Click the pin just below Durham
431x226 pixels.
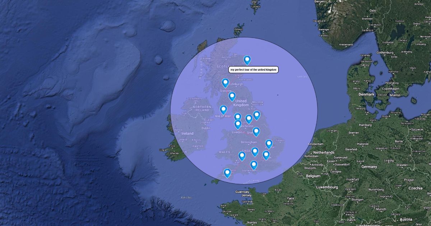pyautogui.click(x=256, y=115)
